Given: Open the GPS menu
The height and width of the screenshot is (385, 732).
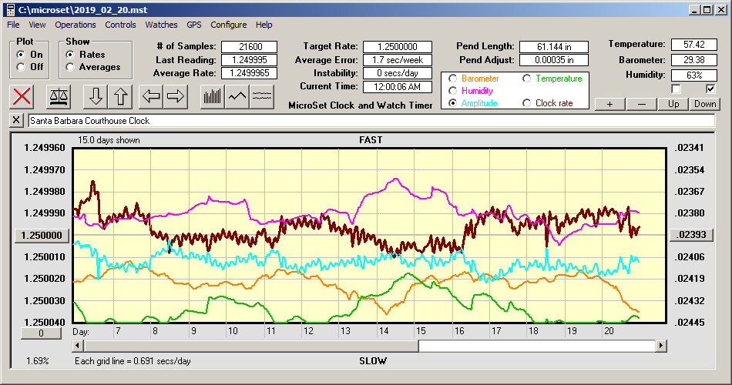Looking at the screenshot, I should pos(193,25).
